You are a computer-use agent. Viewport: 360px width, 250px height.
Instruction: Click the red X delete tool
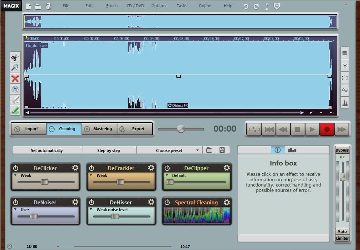(15, 78)
